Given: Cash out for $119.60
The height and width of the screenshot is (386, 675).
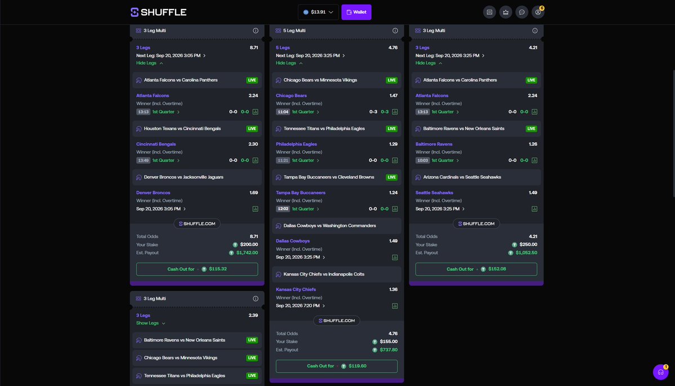Looking at the screenshot, I should (x=337, y=366).
